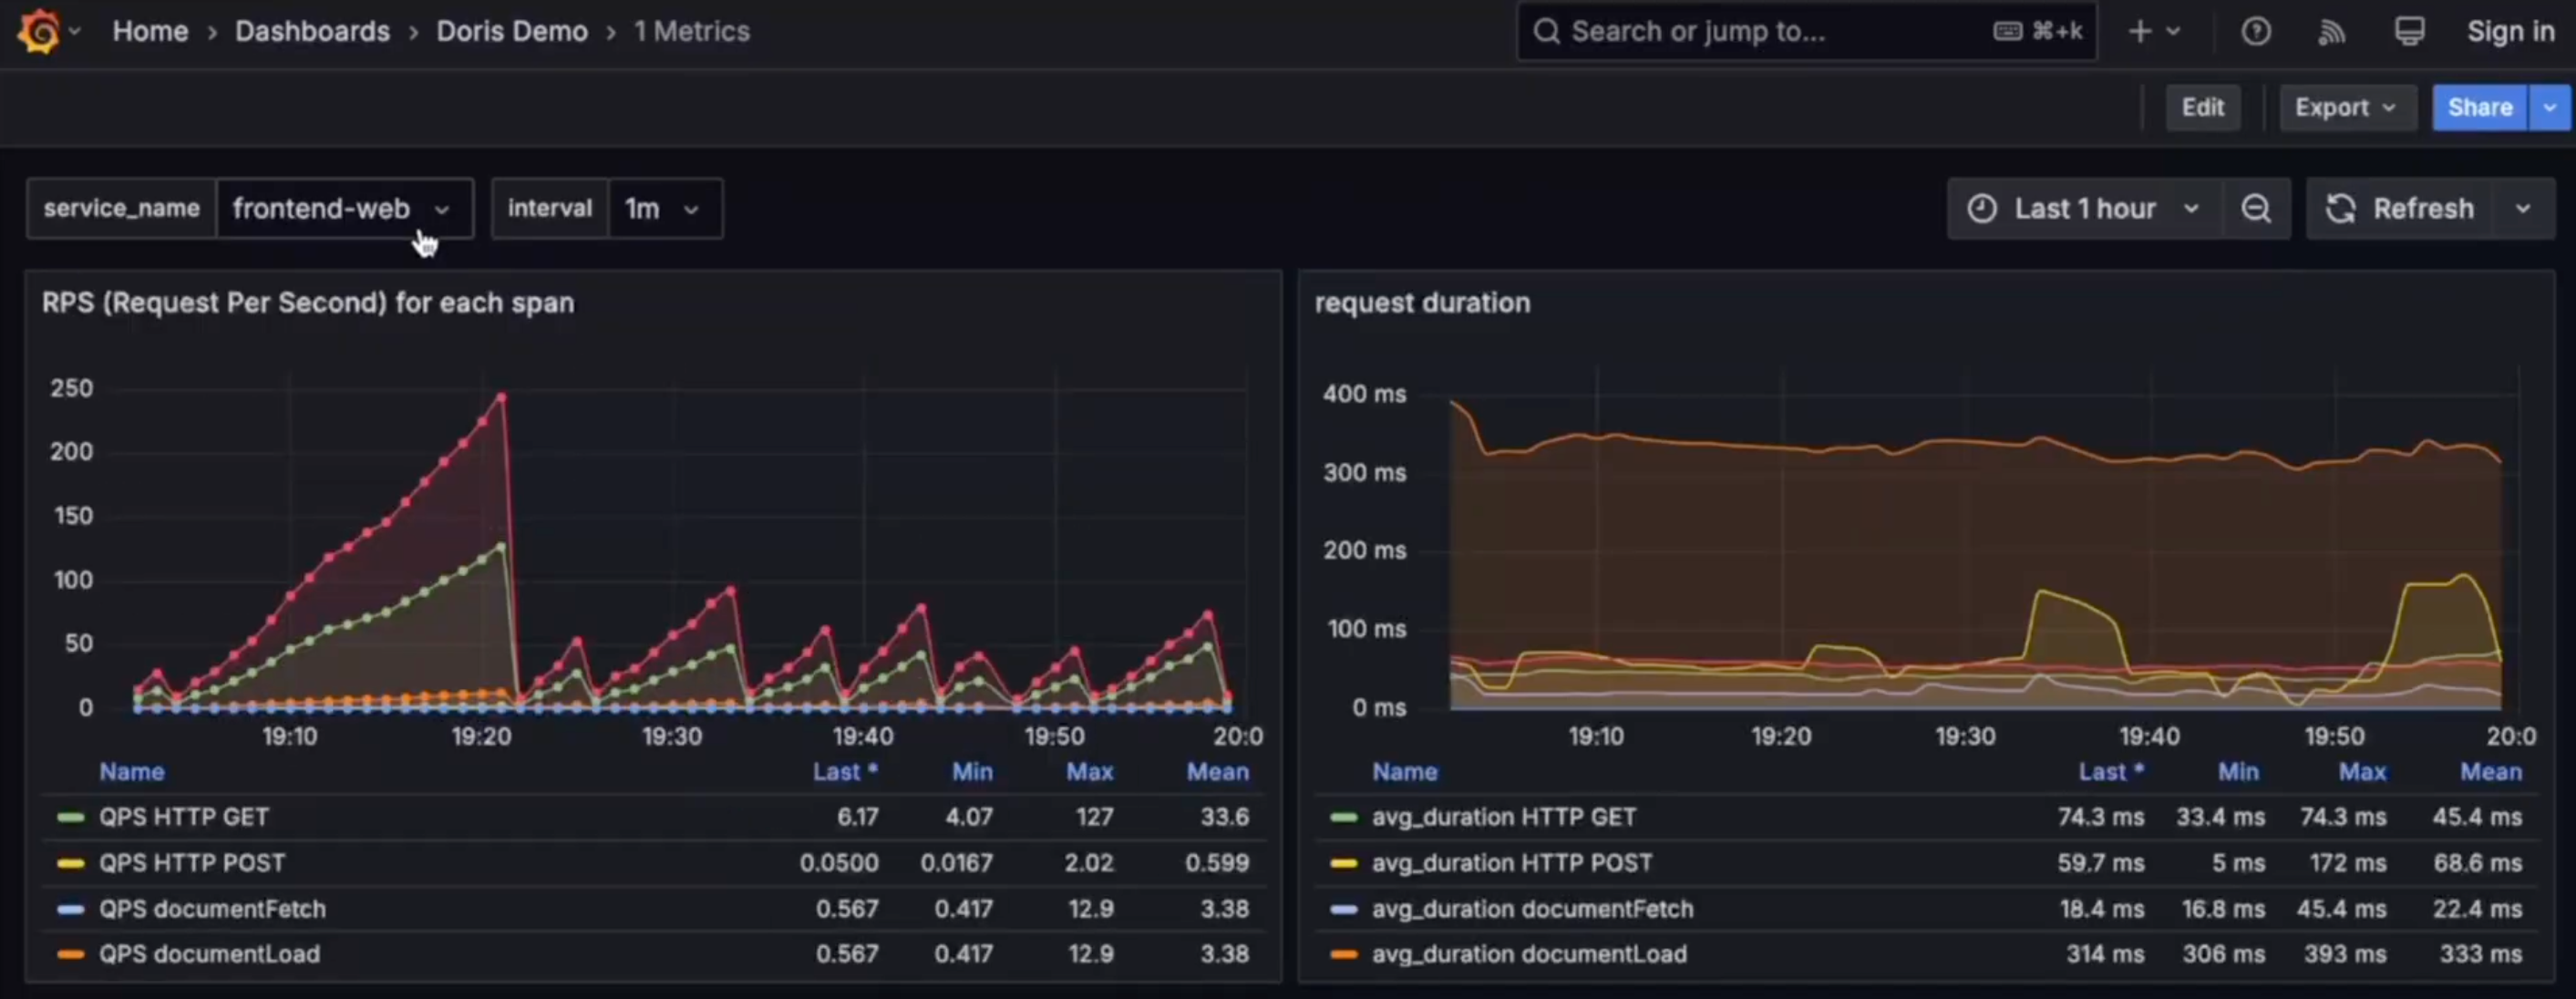Click the Sign in link
The width and height of the screenshot is (2576, 999).
pos(2510,31)
